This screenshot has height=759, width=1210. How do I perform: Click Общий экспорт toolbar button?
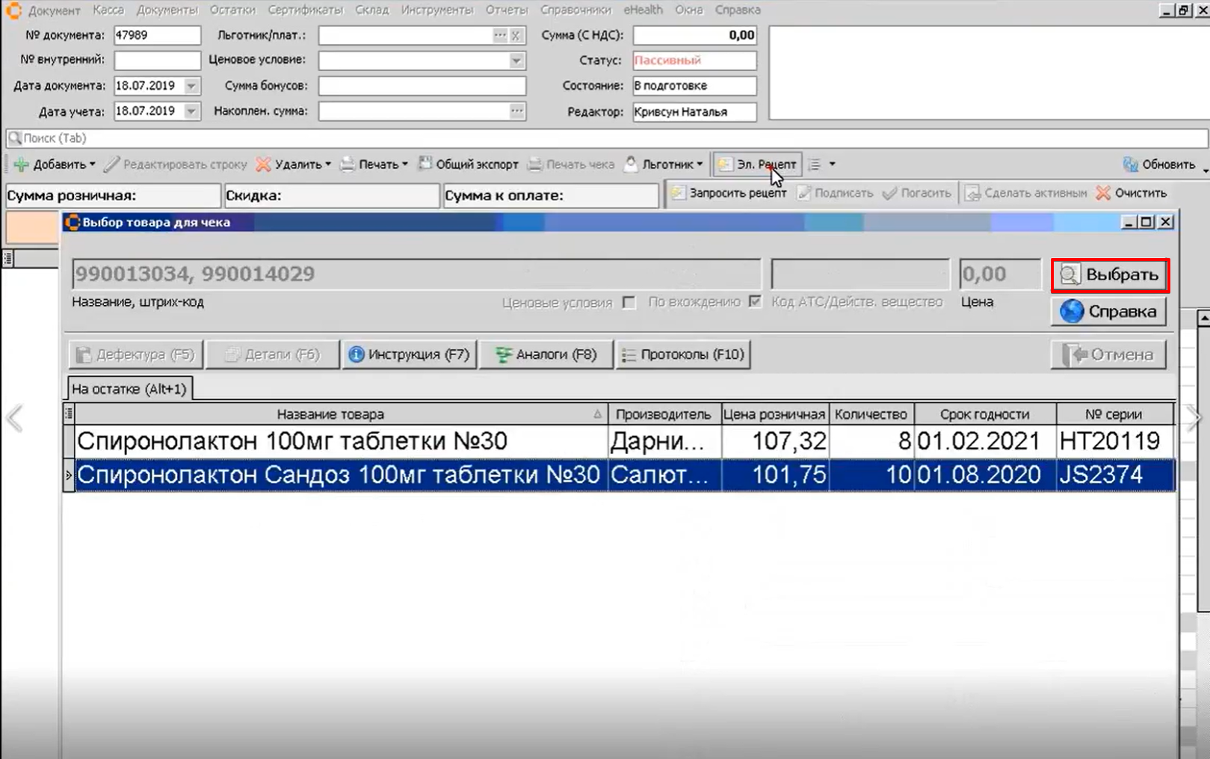(468, 165)
